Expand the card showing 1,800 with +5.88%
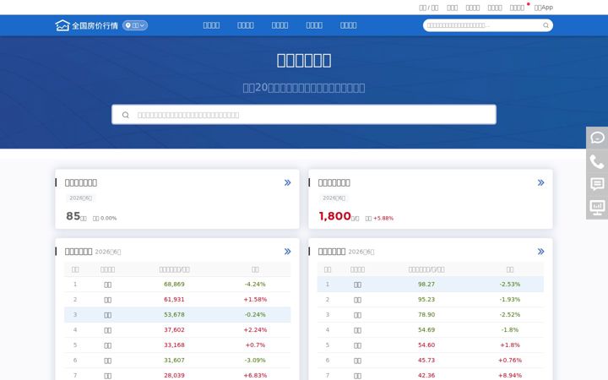Image resolution: width=608 pixels, height=380 pixels. coord(541,182)
